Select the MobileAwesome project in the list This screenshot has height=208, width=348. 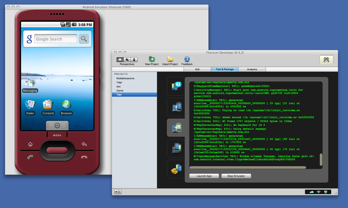click(125, 78)
